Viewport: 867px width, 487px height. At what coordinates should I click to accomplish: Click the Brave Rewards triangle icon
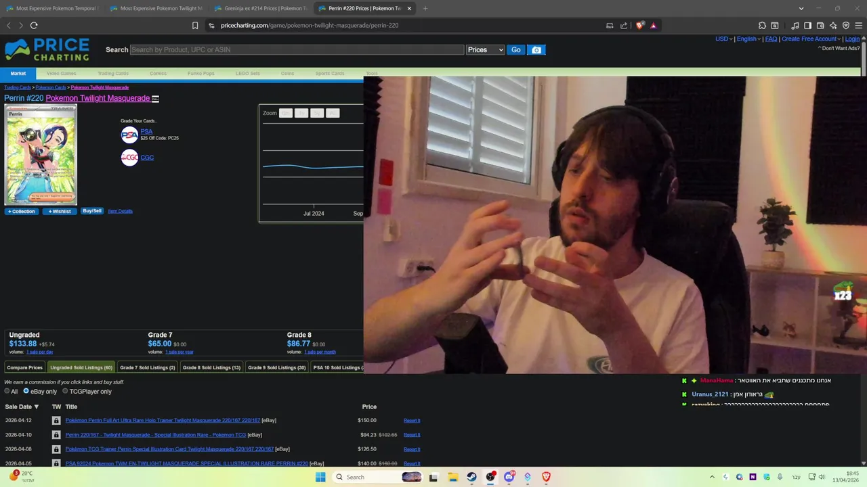tap(654, 26)
